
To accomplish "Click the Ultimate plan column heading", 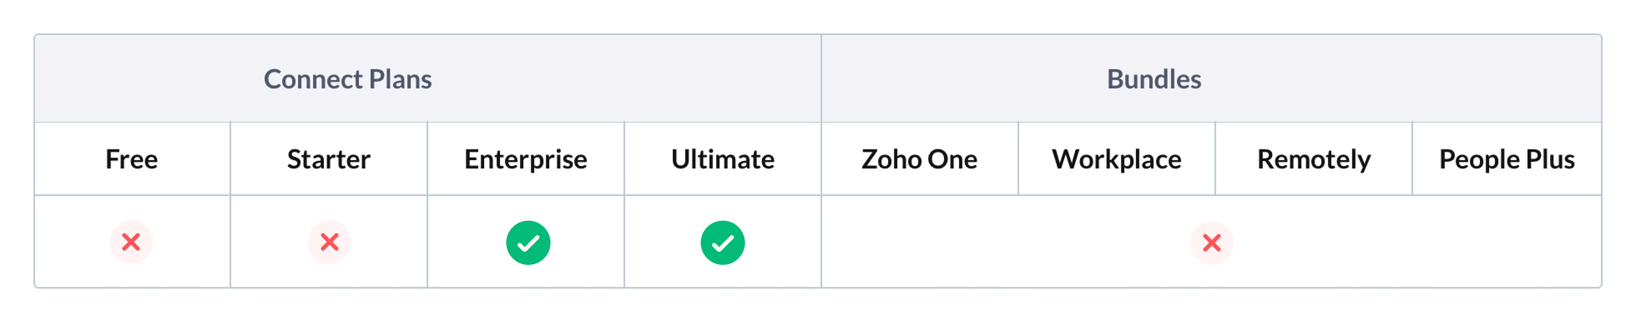I will [723, 159].
